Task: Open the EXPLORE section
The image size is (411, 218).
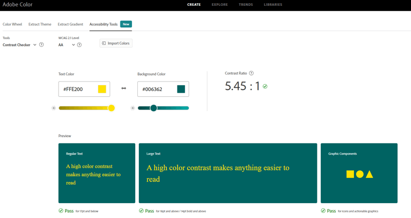Action: (220, 4)
